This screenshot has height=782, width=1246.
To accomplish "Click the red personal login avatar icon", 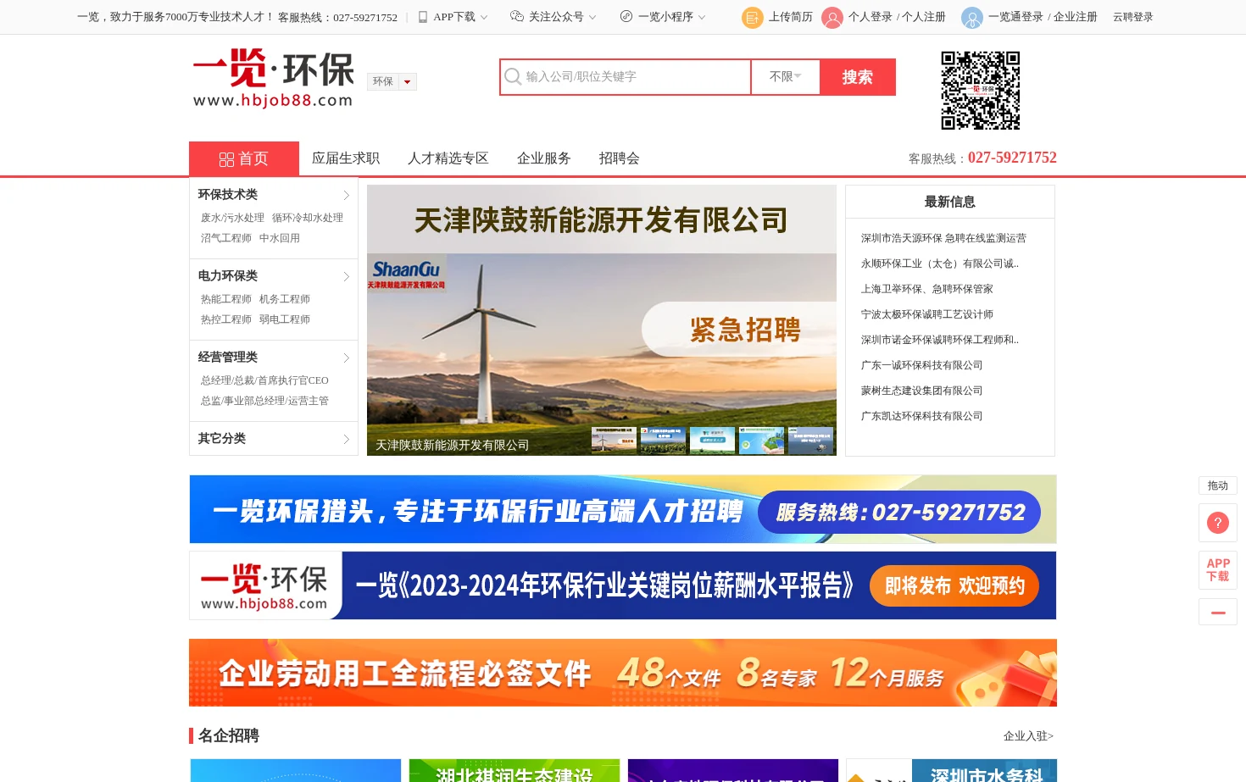I will point(832,18).
